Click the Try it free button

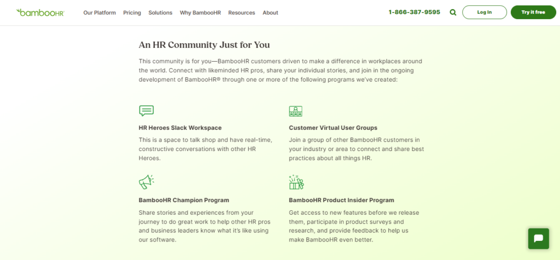[x=533, y=12]
